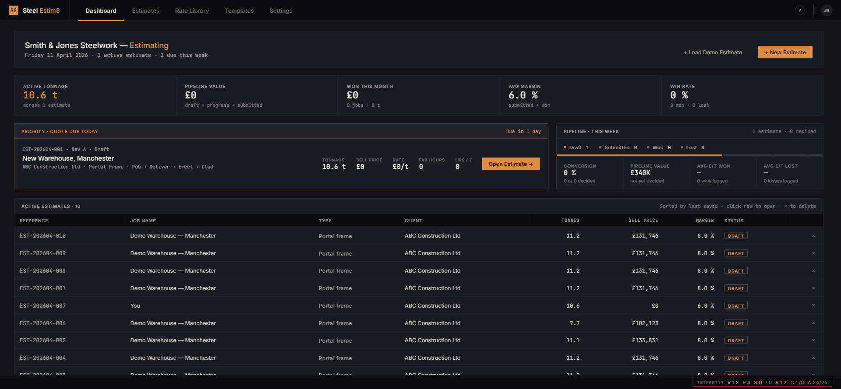Screen dimensions: 841x389
Task: Click the £102,125 sell price
Action: click(645, 323)
